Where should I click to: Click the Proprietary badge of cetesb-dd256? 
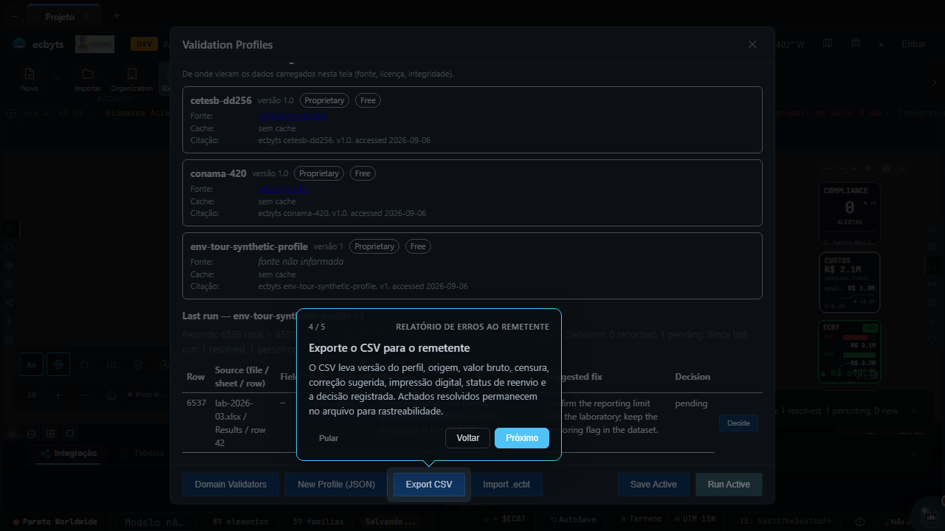click(325, 100)
